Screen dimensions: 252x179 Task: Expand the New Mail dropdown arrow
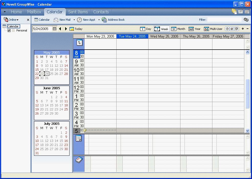coord(74,20)
